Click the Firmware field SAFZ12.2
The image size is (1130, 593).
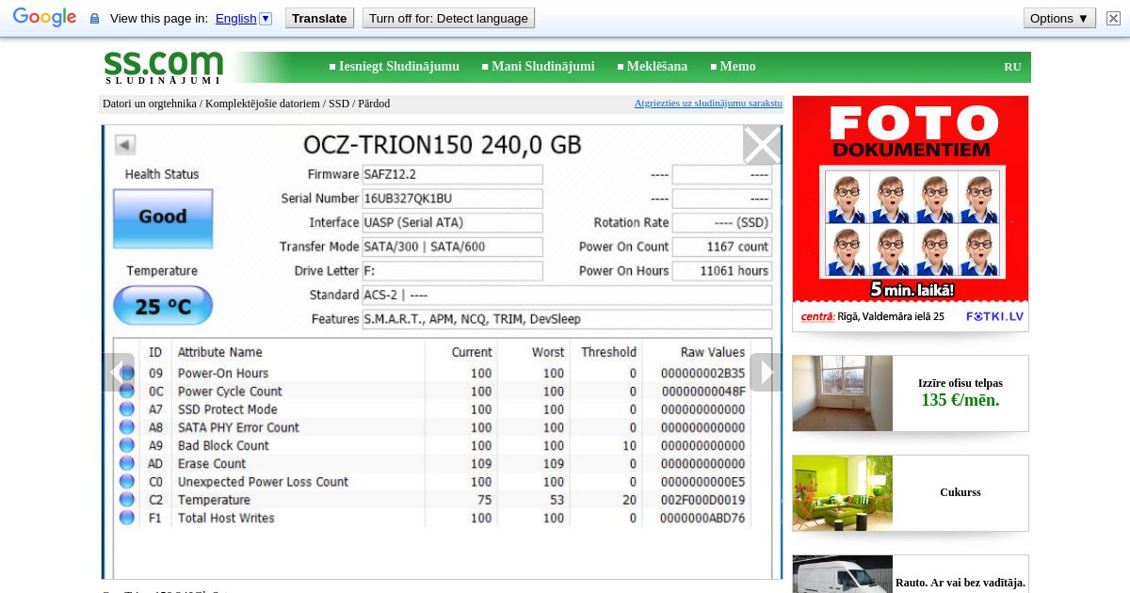[x=452, y=174]
